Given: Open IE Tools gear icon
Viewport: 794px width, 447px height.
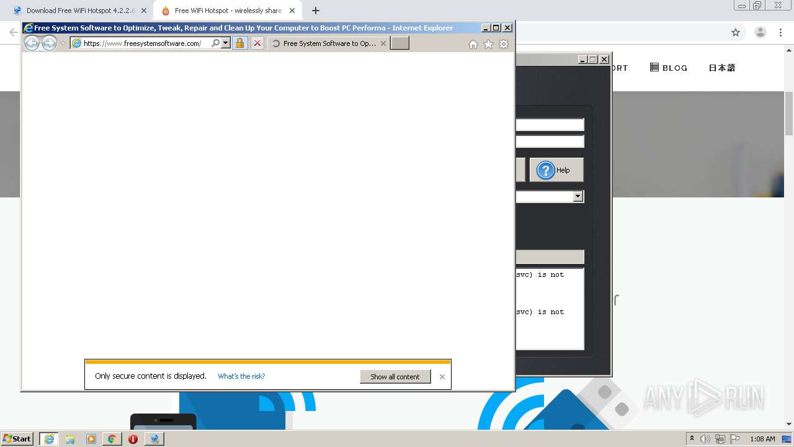Looking at the screenshot, I should click(504, 44).
